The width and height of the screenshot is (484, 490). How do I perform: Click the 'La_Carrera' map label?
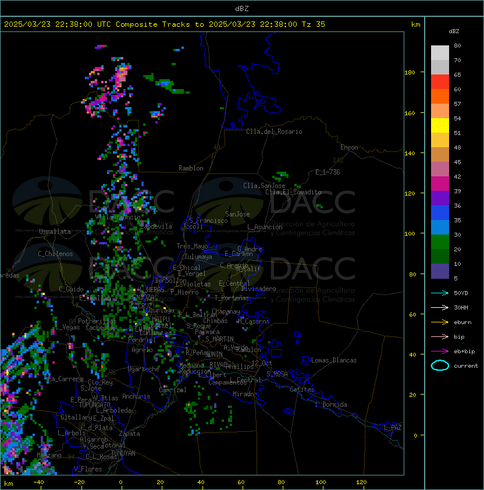(66, 379)
